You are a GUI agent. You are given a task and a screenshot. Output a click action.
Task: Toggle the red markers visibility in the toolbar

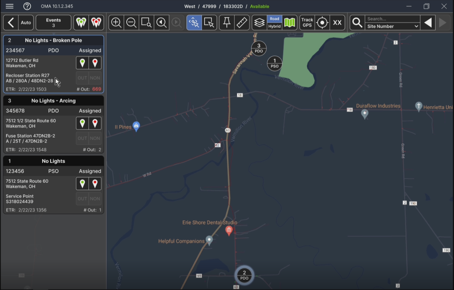point(96,22)
